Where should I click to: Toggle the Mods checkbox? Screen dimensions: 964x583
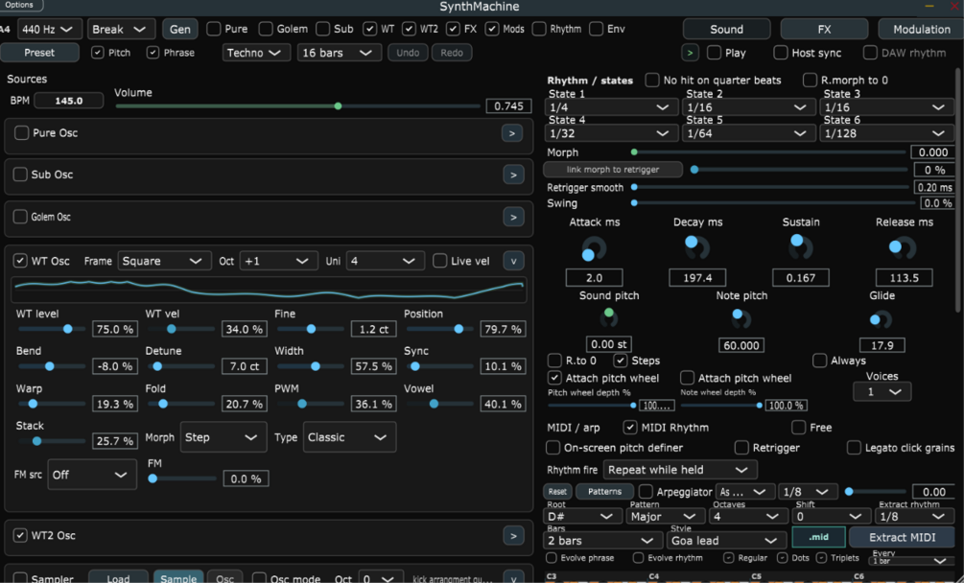click(x=492, y=29)
